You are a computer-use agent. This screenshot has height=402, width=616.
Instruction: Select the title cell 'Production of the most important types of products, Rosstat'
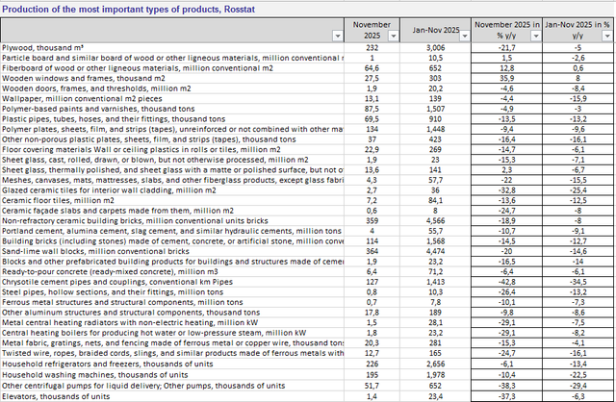pos(128,9)
